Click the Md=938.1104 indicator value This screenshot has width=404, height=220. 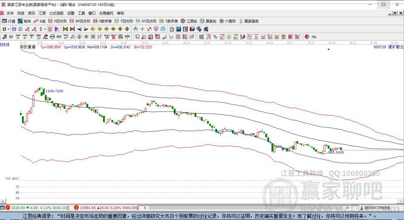point(97,47)
